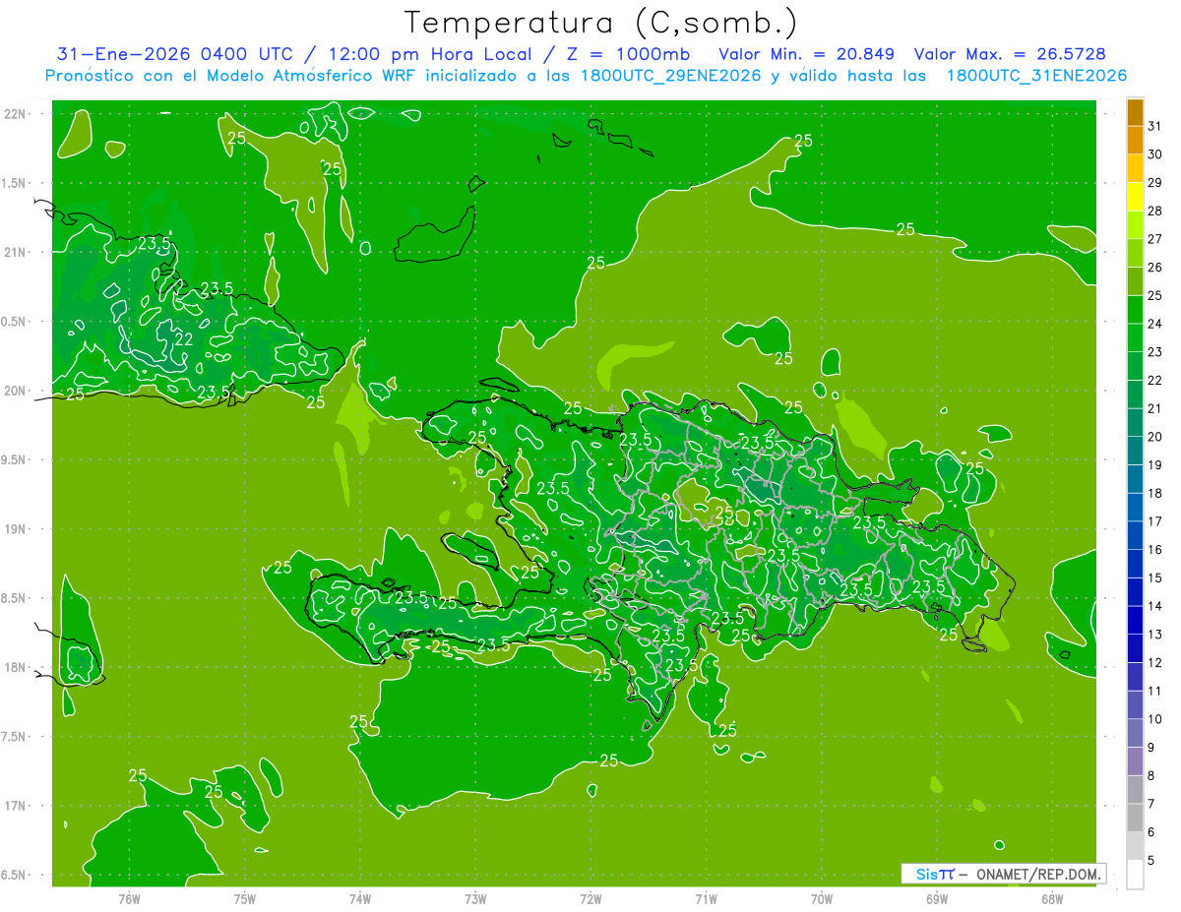1181x912 pixels.
Task: Select the '21N' latitude axis label
Action: (x=16, y=253)
